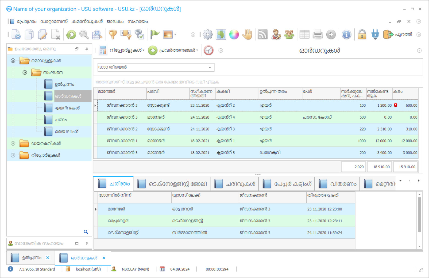Click the history panel vertical scrollbar
The width and height of the screenshot is (429, 278).
(420, 215)
